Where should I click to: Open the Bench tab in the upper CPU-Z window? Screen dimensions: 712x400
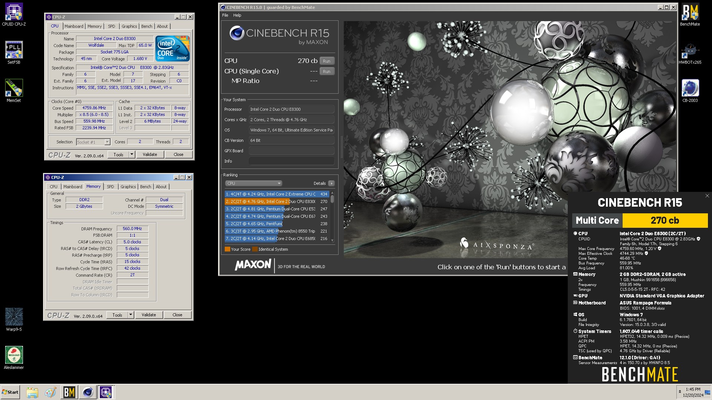[x=147, y=26]
